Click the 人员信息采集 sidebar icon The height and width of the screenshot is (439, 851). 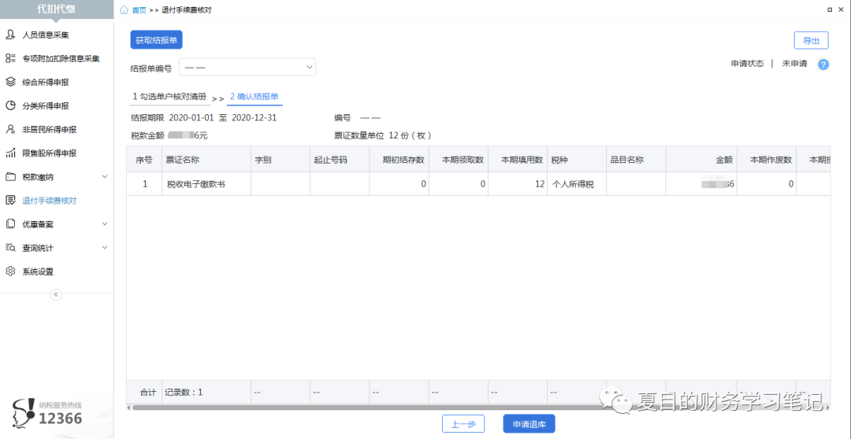pos(9,35)
